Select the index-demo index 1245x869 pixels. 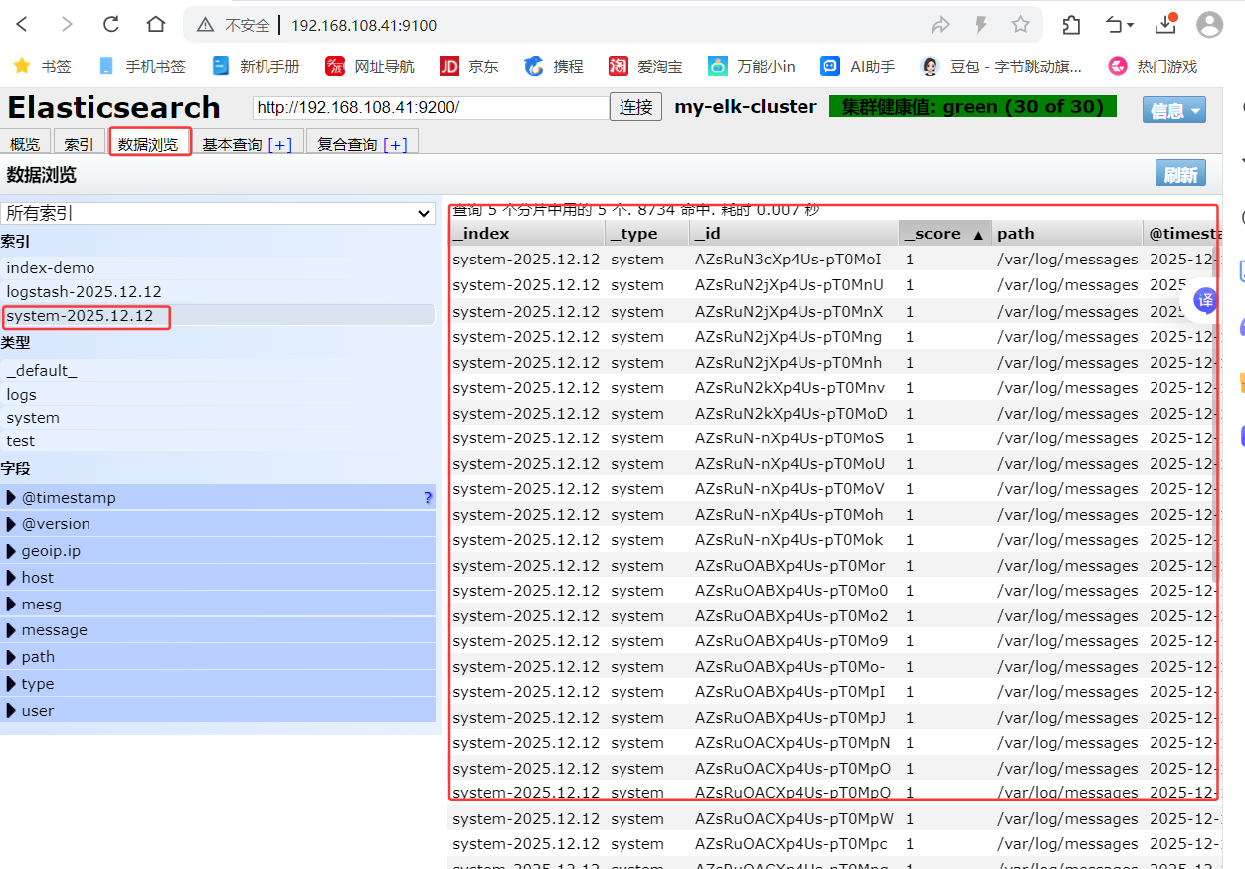(x=218, y=268)
